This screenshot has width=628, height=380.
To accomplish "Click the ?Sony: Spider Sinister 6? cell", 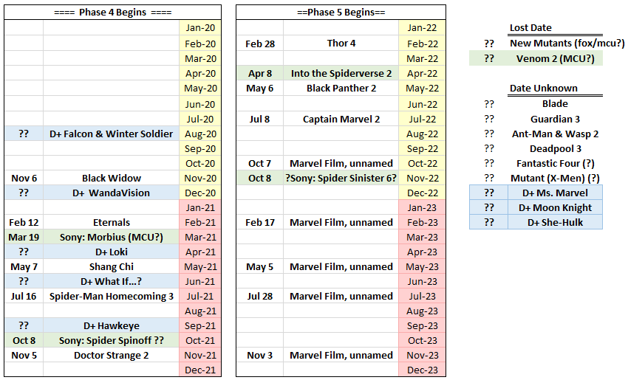I will [x=341, y=178].
